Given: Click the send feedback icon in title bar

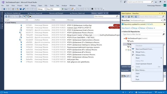Looking at the screenshot, I should point(125,2).
